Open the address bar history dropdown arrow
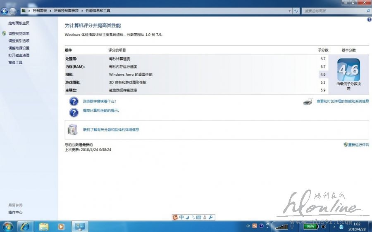The image size is (372, 232). (289, 11)
